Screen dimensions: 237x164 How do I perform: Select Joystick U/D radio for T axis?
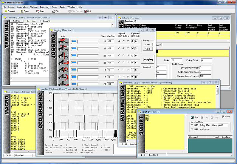point(119,41)
